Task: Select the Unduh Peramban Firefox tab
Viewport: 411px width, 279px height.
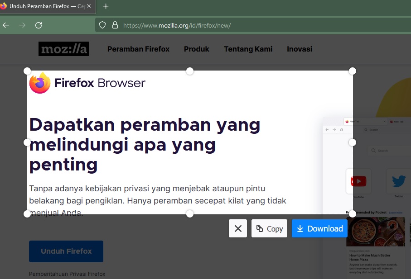Action: coord(47,6)
